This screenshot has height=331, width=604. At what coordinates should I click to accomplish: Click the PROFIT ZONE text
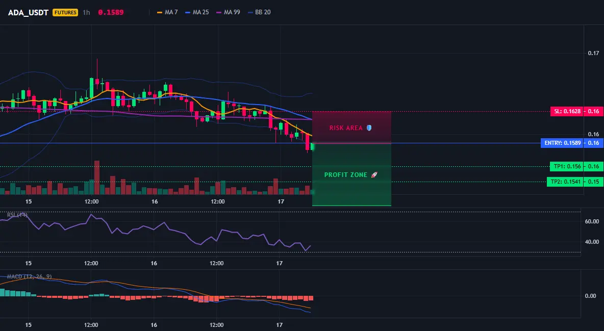(346, 175)
